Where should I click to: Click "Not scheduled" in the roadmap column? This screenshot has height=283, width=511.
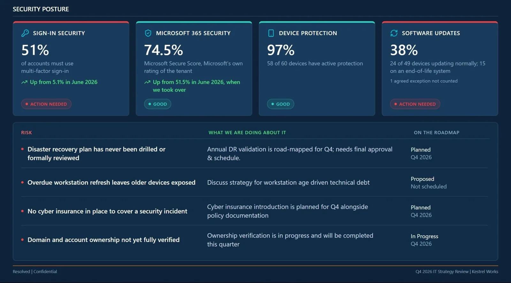click(429, 186)
